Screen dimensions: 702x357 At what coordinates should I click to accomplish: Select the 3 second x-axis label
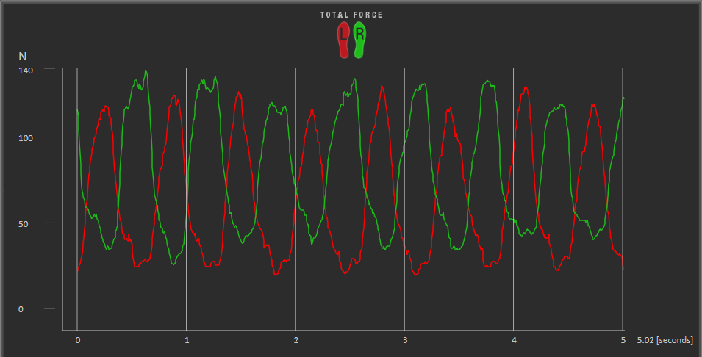[x=404, y=341]
